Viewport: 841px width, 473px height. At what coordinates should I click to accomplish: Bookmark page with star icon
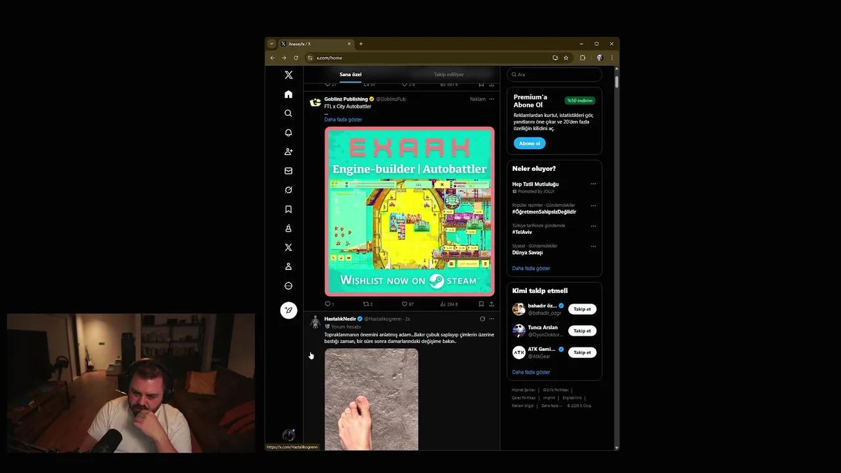pos(566,58)
